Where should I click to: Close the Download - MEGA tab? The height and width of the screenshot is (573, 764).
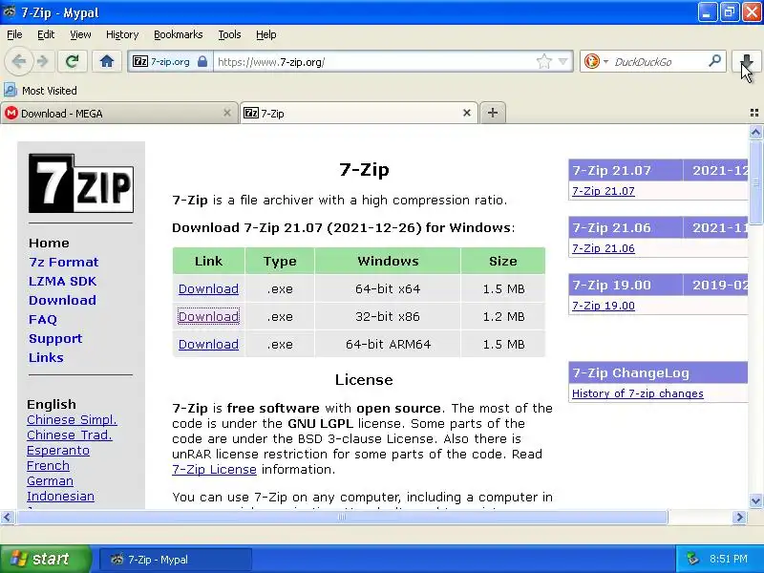point(227,113)
